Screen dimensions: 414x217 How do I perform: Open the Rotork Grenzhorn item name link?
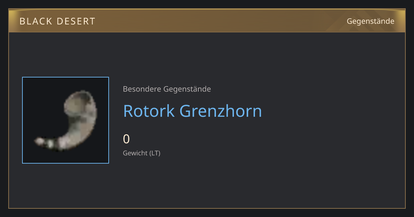(193, 111)
